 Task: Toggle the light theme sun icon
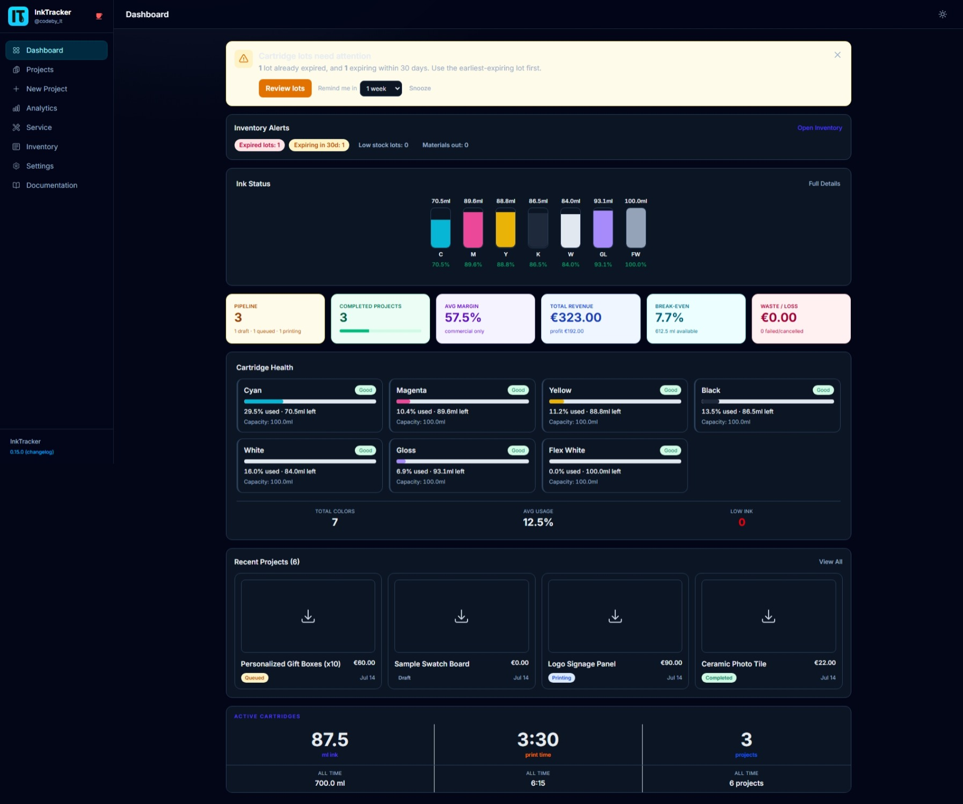[x=943, y=14]
